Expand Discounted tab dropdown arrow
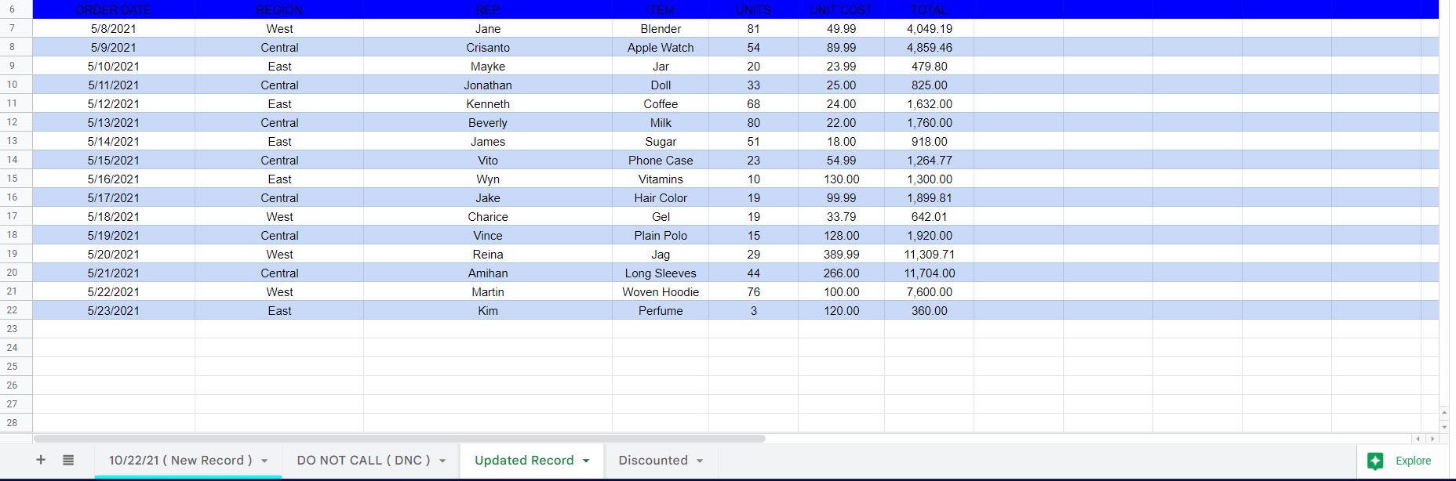1456x481 pixels. [700, 461]
